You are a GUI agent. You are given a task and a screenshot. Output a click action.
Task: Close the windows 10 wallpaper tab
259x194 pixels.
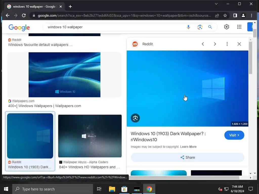click(61, 7)
